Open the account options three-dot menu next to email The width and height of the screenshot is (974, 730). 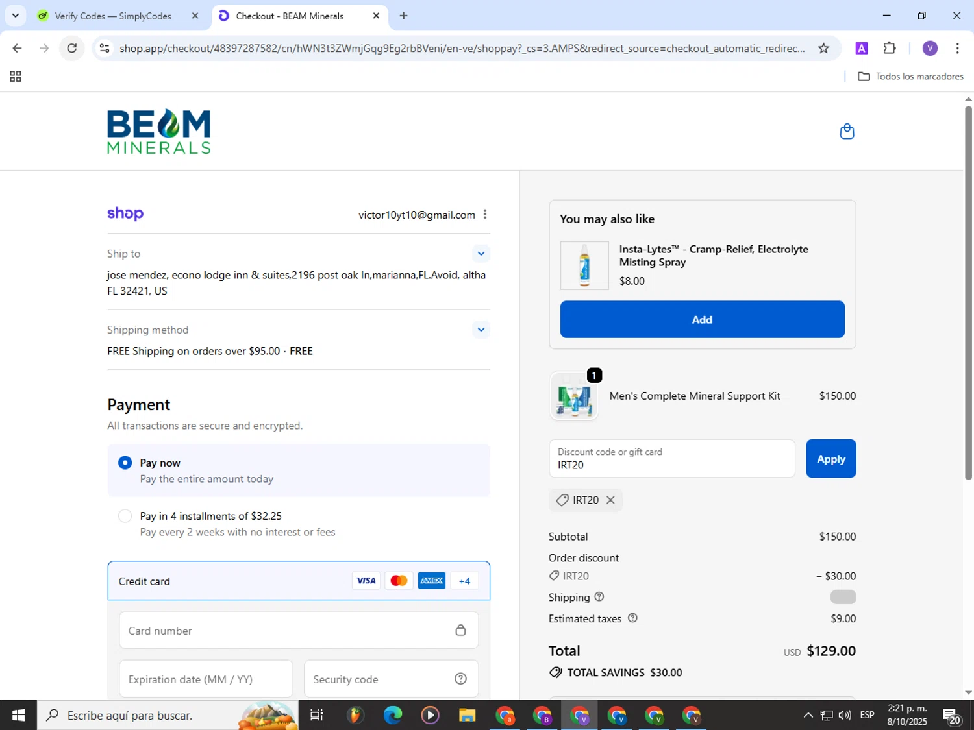[485, 214]
